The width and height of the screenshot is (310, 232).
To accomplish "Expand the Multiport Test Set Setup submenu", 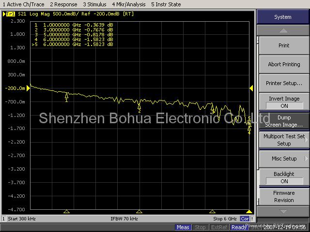I will (284, 140).
